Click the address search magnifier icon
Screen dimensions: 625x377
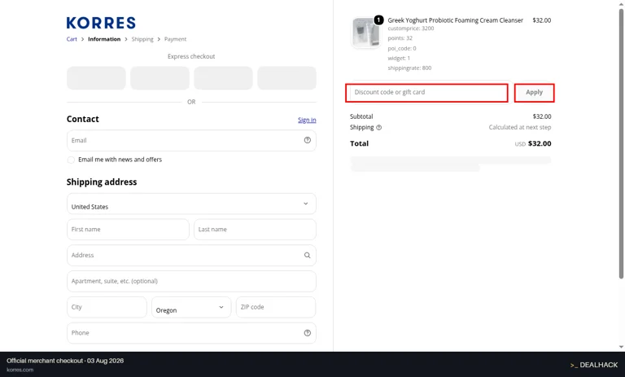click(308, 256)
